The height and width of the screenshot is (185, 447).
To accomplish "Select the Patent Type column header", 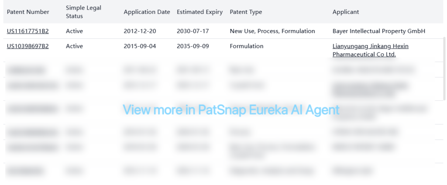I will point(246,12).
